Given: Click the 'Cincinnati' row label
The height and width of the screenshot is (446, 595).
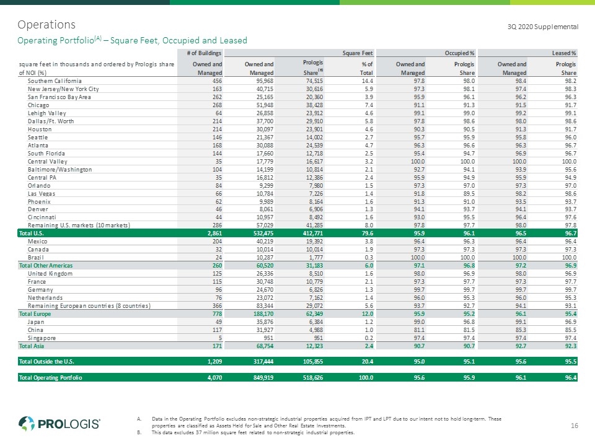Looking at the screenshot, I should (42, 217).
